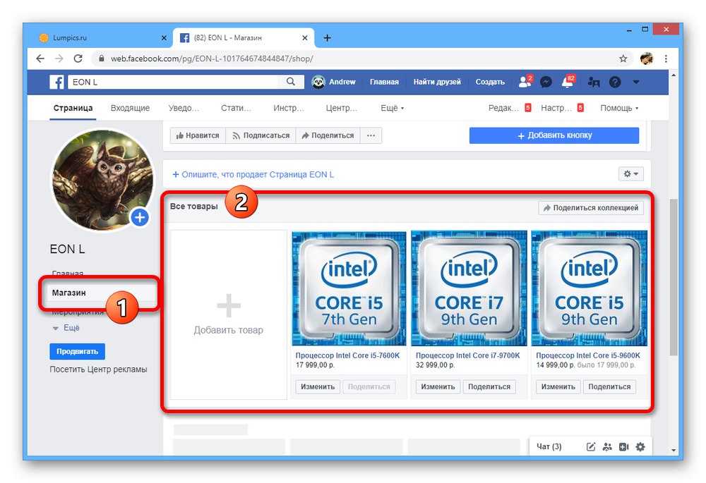
Task: Click Изменить for Core i5-7600K
Action: [318, 387]
